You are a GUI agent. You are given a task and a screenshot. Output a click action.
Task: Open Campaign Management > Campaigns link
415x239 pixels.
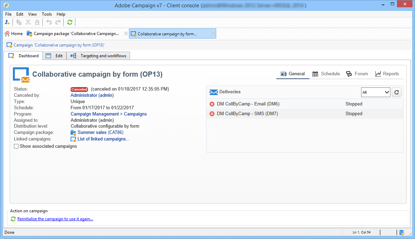click(x=108, y=114)
